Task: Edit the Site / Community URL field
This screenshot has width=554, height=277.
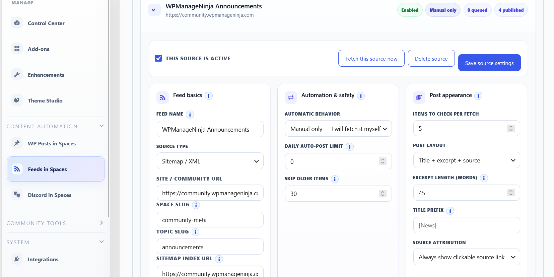Action: click(x=210, y=193)
